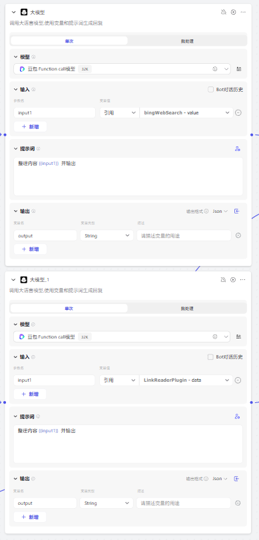Click 新增 under 输入 in 大模型_1
Viewport: 259px width, 540px height.
(x=30, y=394)
